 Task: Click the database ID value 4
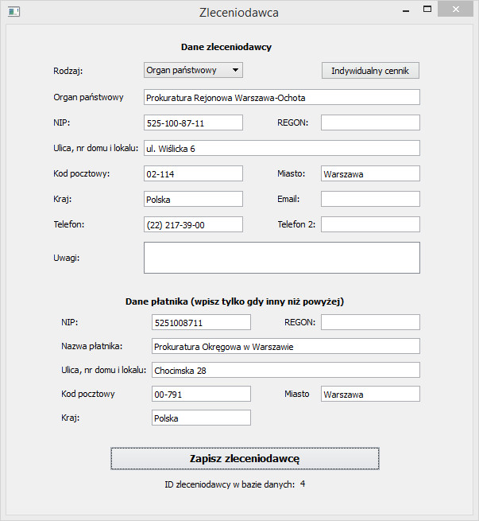point(303,484)
